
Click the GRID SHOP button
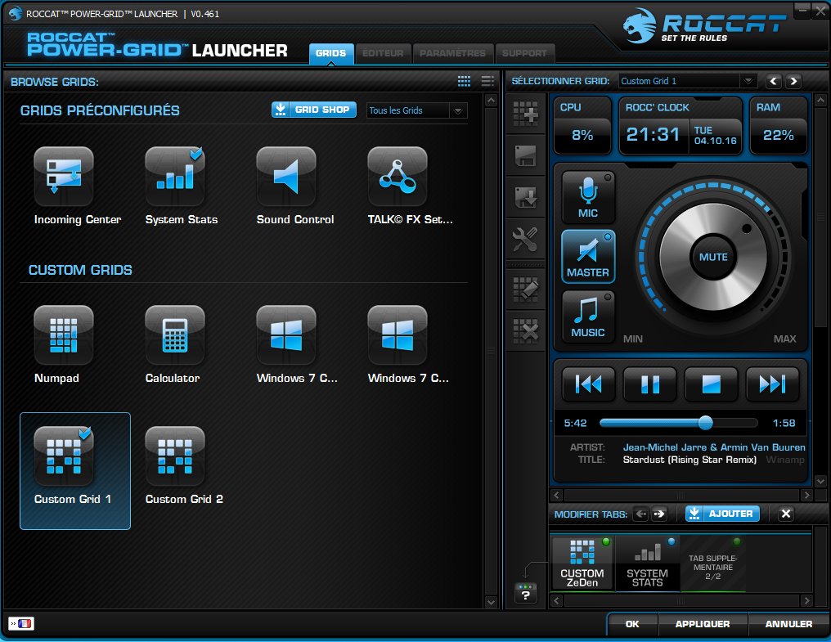coord(314,110)
